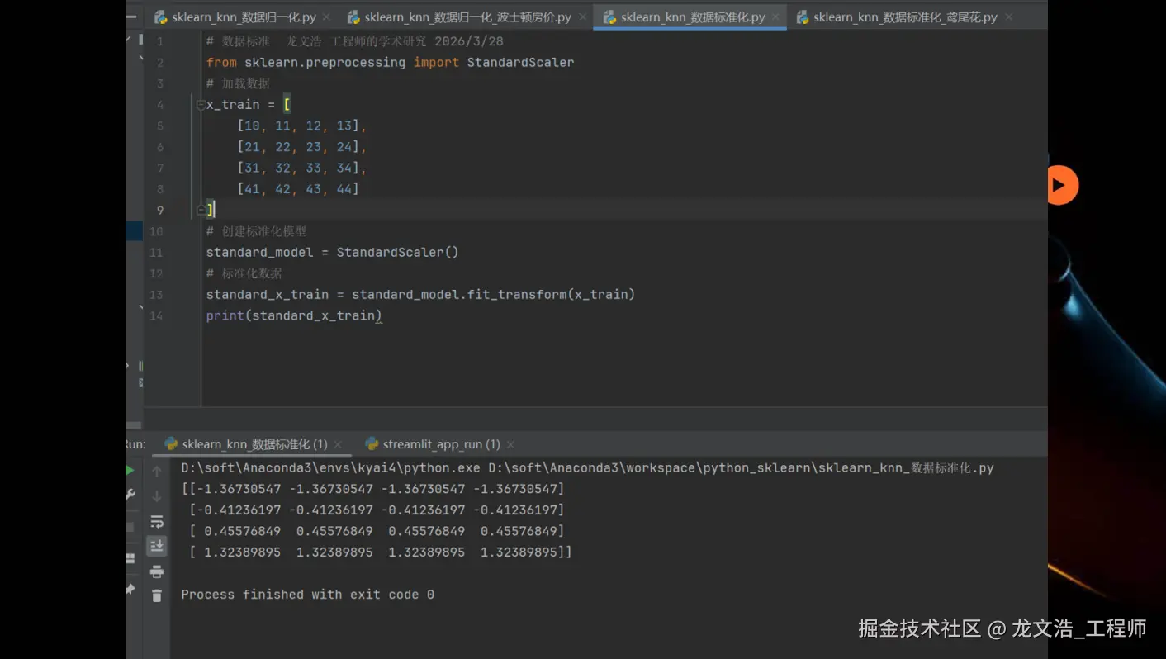Click line number 14 in the gutter
The image size is (1166, 659).
coord(156,315)
